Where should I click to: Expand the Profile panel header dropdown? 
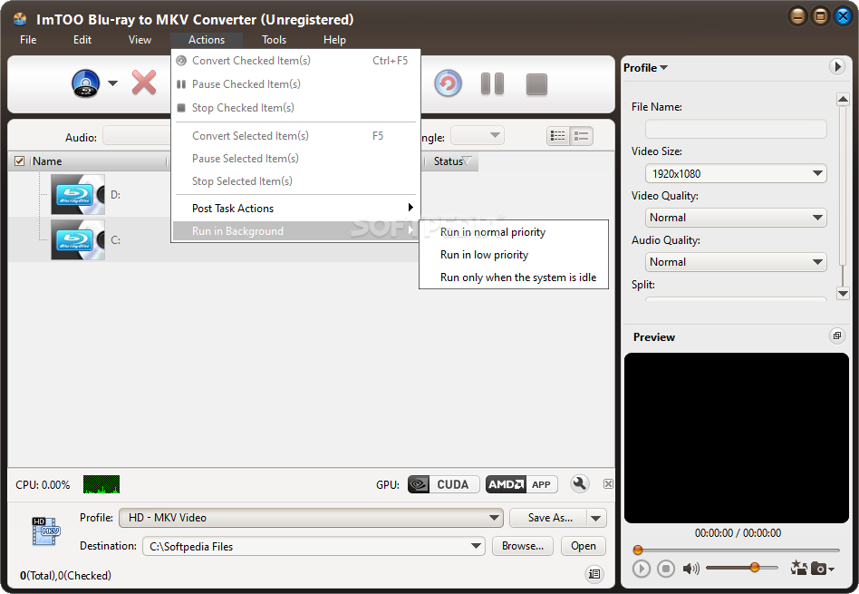[645, 67]
